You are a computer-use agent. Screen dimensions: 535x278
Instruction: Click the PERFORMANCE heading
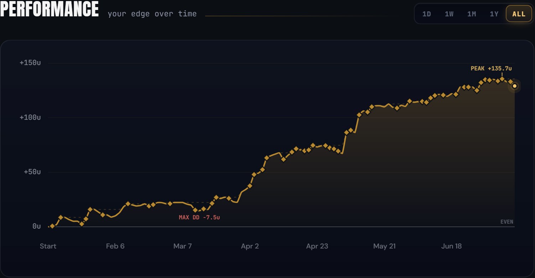(x=49, y=10)
